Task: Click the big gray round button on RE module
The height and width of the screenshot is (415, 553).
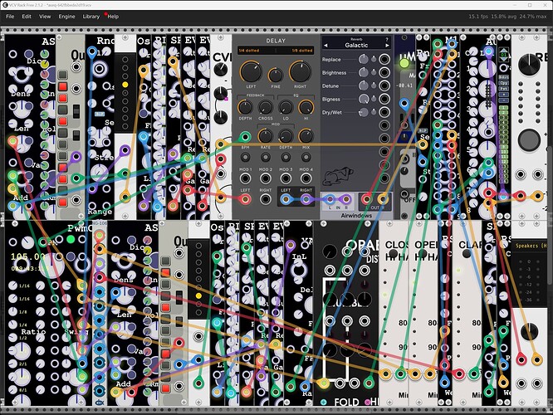Action: pos(529,140)
